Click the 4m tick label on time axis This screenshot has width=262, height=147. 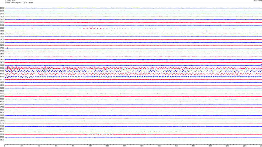coord(39,146)
